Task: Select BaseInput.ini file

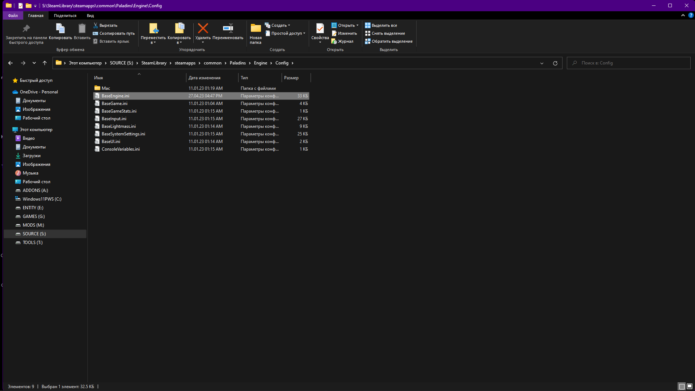Action: 201,119
